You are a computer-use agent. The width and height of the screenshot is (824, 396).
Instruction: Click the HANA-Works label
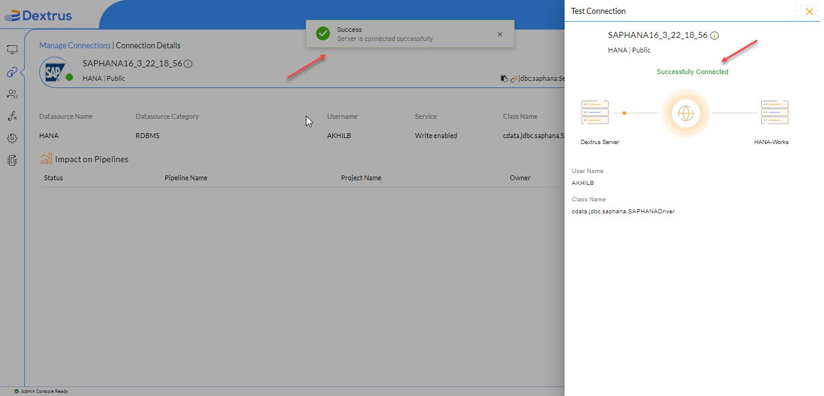(771, 142)
